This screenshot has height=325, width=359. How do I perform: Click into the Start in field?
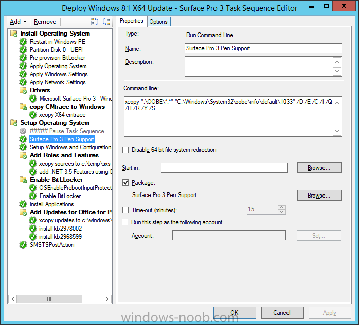224,168
